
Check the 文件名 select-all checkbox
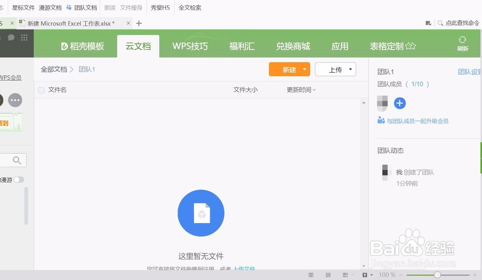coord(41,90)
